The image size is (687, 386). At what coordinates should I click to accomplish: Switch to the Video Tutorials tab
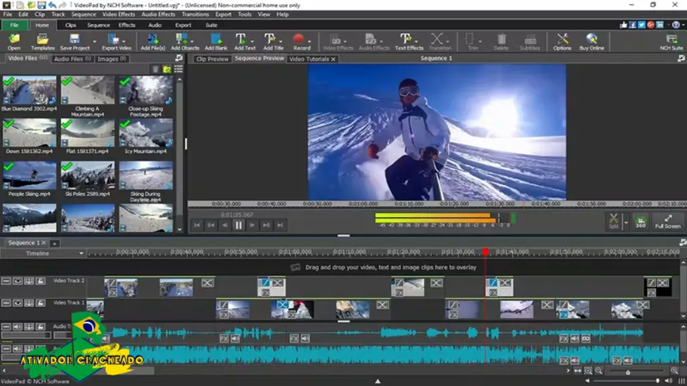[309, 59]
